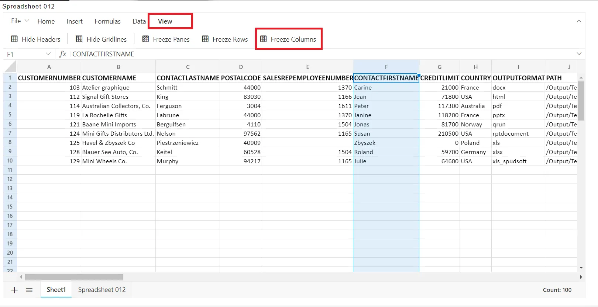Select column A header
Screen dimensions: 598x307
[49, 67]
